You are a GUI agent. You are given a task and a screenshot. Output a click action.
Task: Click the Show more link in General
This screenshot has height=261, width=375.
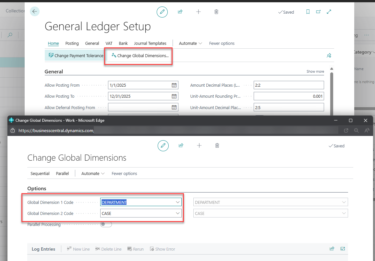point(315,71)
